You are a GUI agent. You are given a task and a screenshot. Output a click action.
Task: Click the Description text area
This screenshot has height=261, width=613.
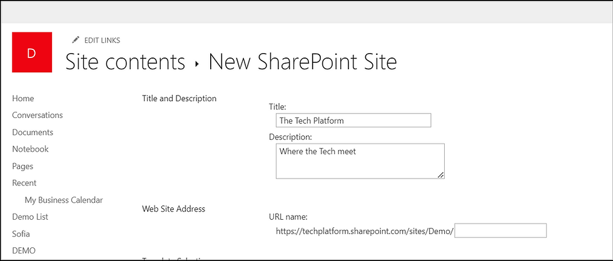[360, 161]
